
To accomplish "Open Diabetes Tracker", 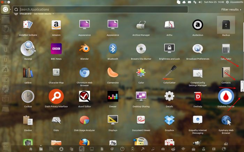I will click(x=226, y=96).
